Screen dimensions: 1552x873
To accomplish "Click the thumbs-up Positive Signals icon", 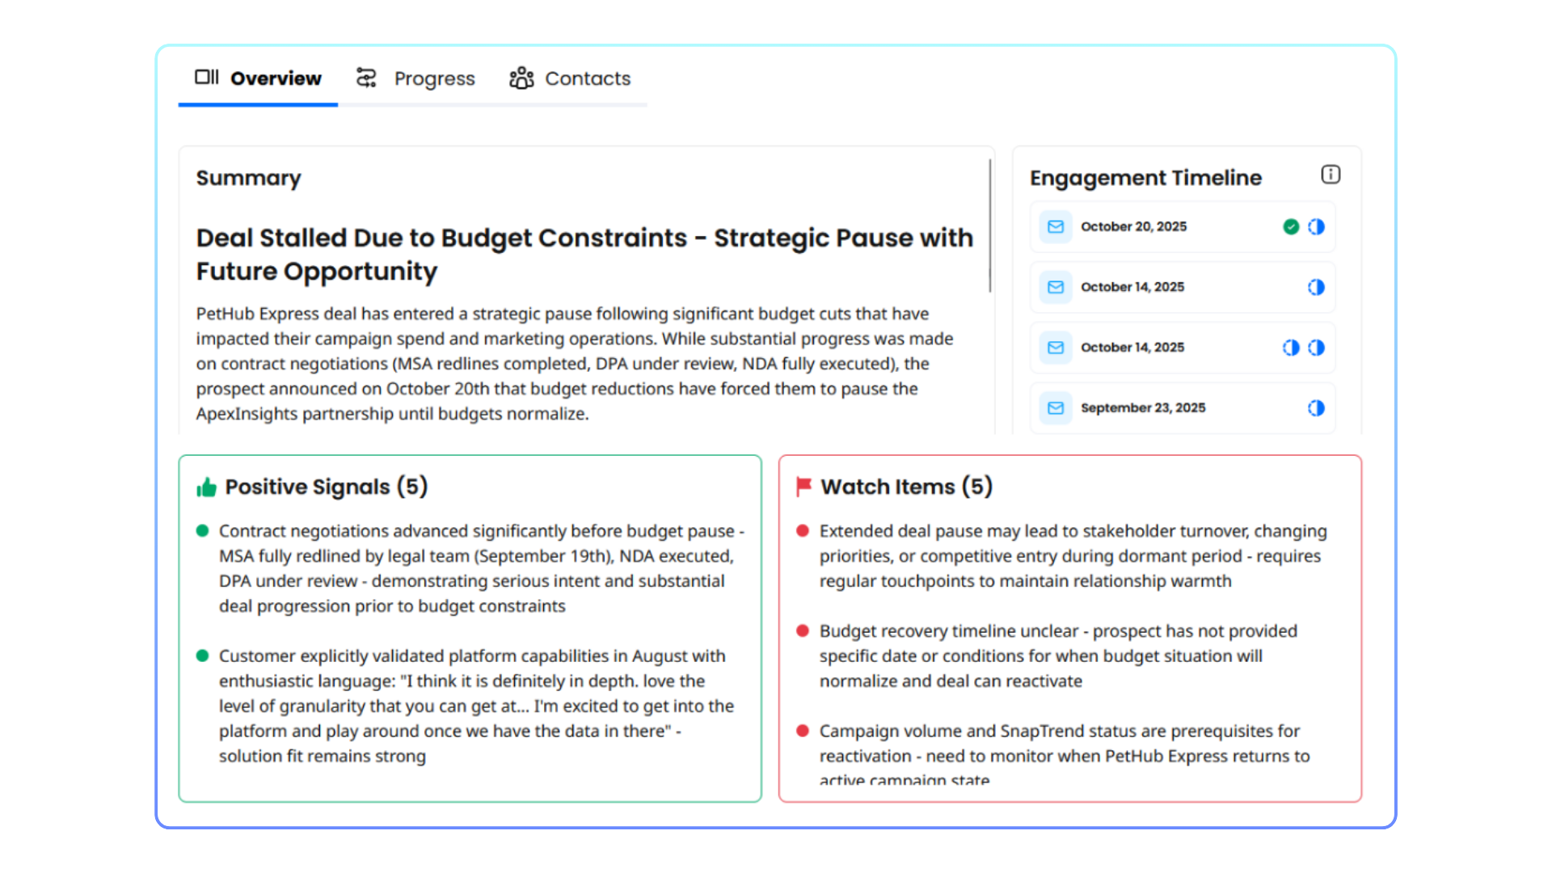I will [207, 487].
